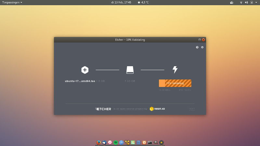Click the battery charging indicator icon

252,3
